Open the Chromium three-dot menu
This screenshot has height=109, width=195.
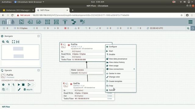pyautogui.click(x=192, y=15)
